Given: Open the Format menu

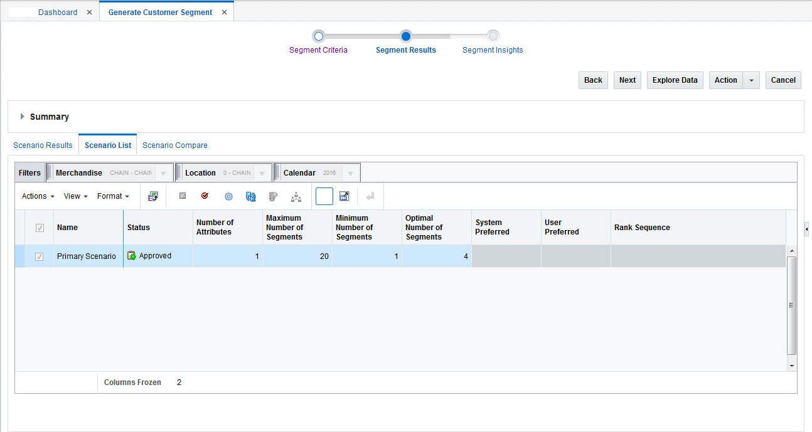Looking at the screenshot, I should (113, 196).
